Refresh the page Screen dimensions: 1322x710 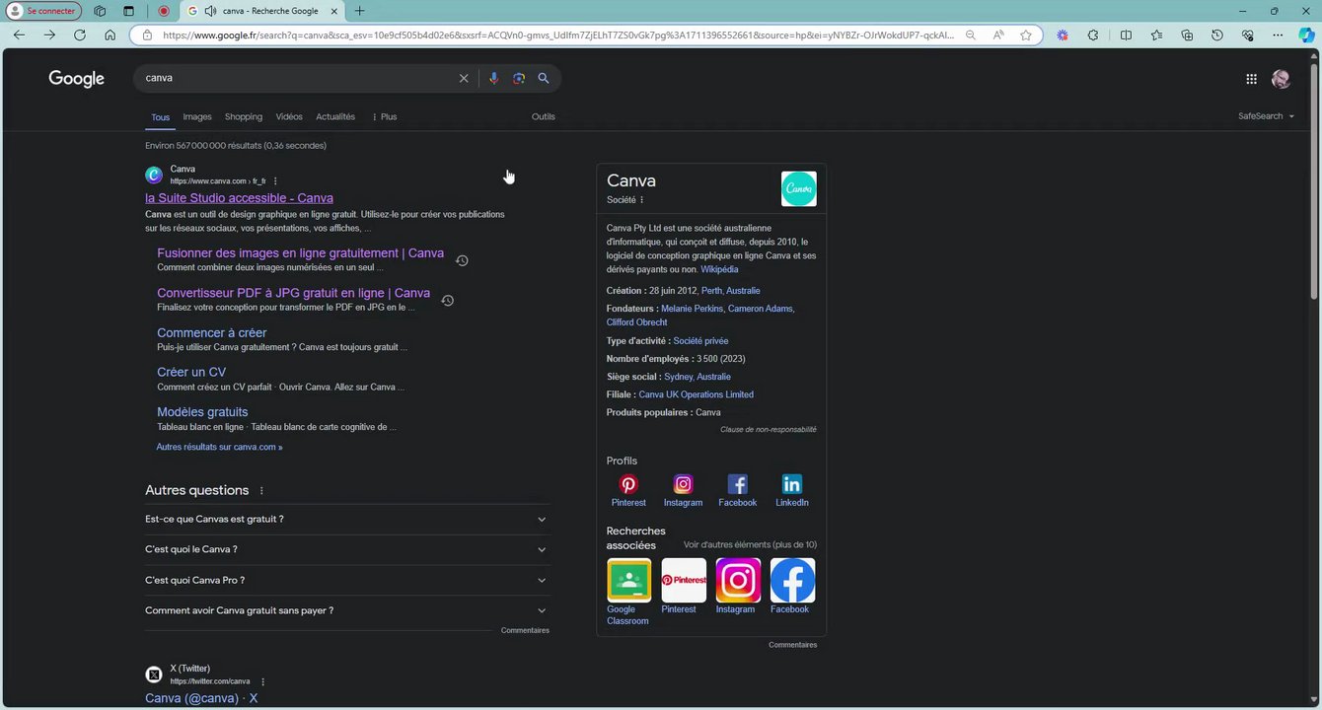(x=80, y=35)
